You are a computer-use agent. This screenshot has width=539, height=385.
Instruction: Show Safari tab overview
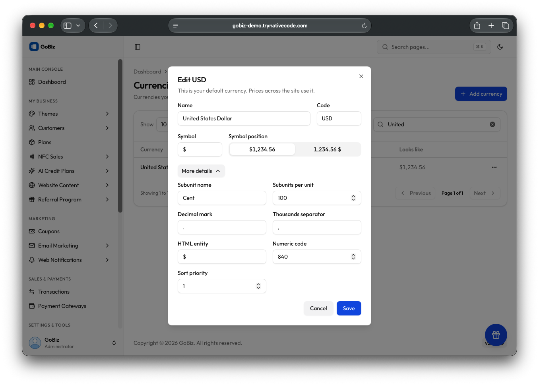point(506,25)
